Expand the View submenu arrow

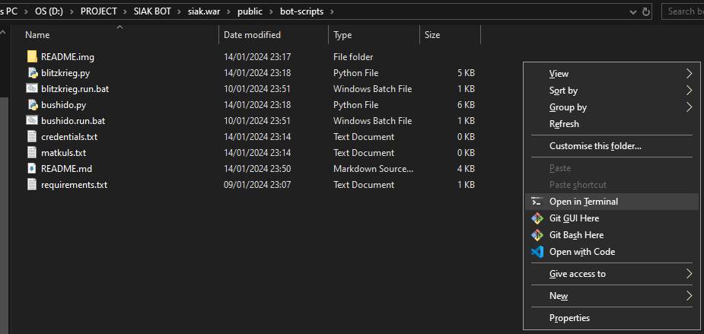pyautogui.click(x=690, y=74)
